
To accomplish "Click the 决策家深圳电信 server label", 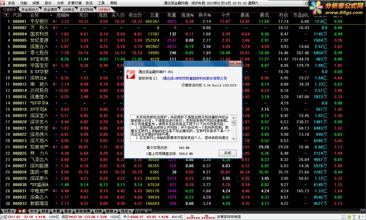I will pos(229,217).
